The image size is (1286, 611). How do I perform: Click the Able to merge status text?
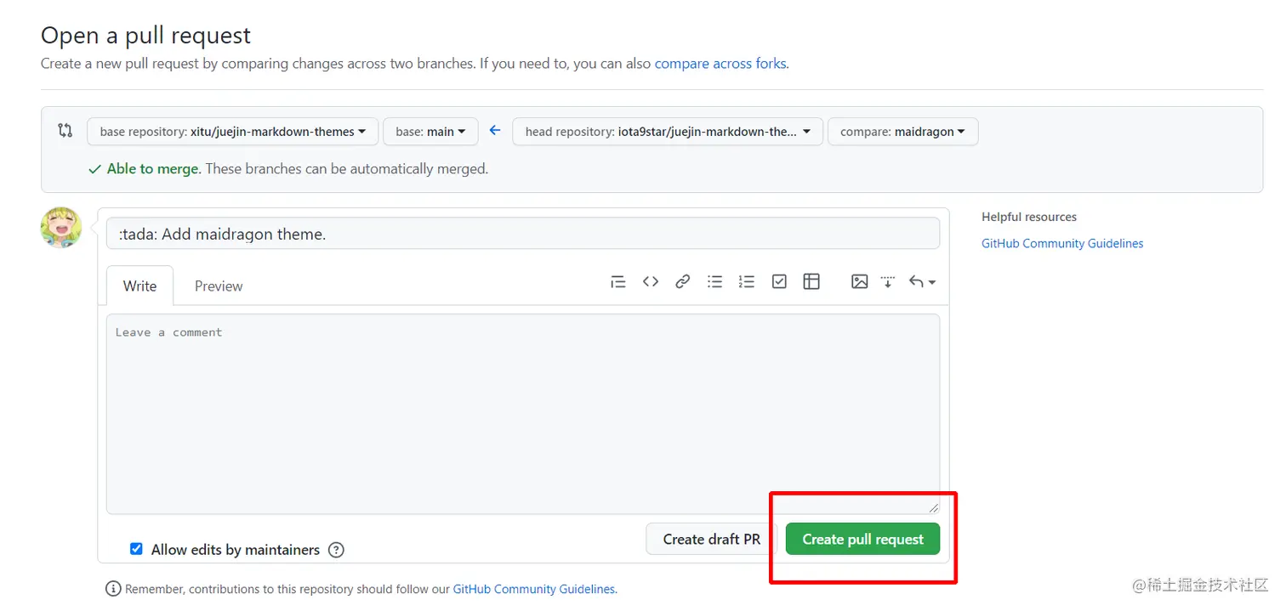coord(154,169)
